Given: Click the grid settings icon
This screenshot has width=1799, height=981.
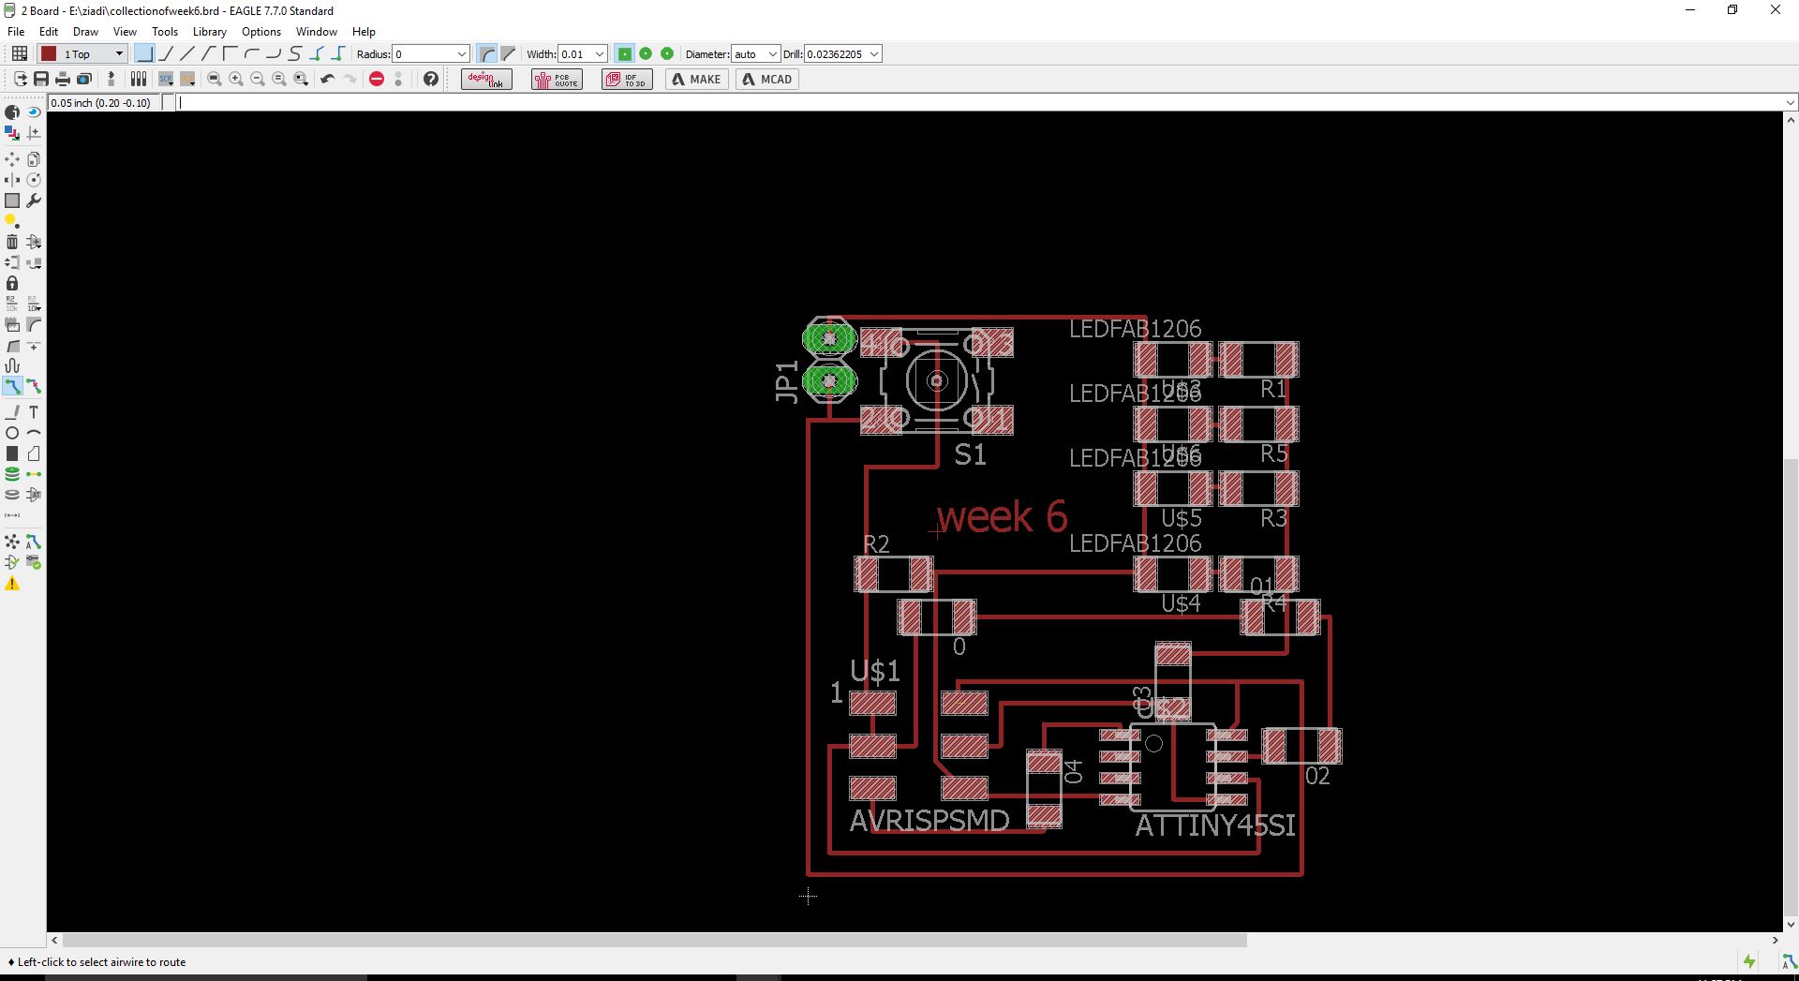Looking at the screenshot, I should click(19, 54).
